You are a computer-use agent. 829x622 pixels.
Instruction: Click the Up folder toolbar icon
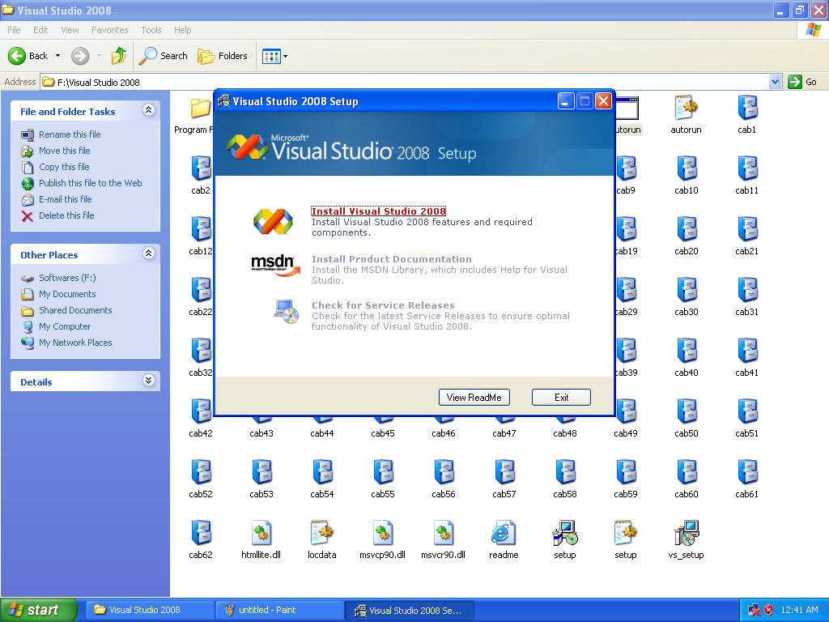point(119,56)
